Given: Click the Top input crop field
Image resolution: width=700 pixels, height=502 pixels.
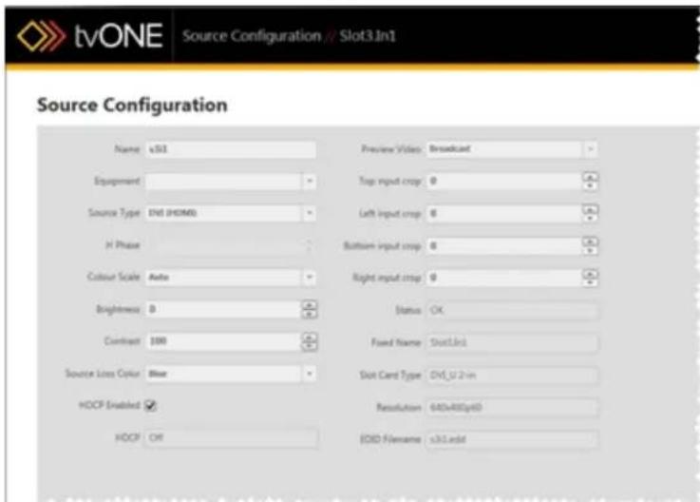Looking at the screenshot, I should (x=504, y=182).
